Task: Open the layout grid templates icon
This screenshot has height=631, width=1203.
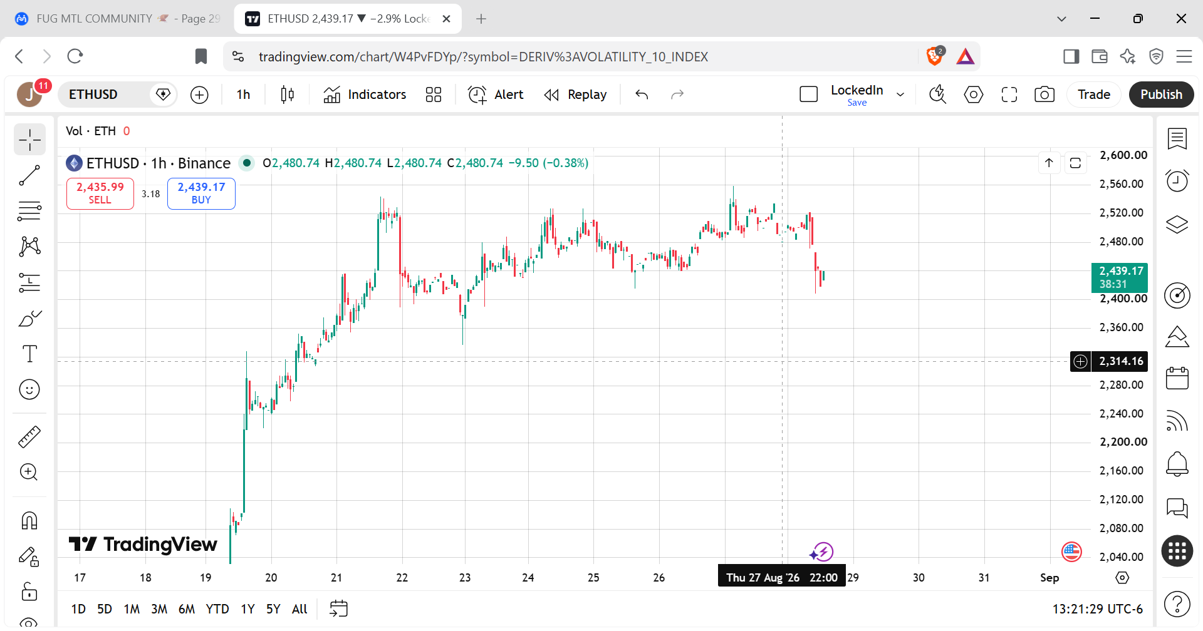Action: pyautogui.click(x=434, y=95)
